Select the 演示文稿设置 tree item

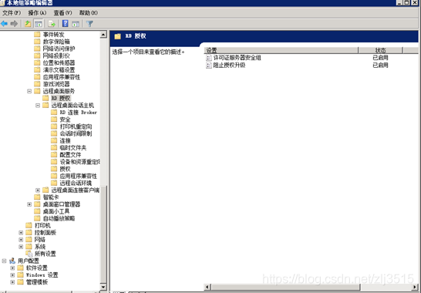point(59,70)
